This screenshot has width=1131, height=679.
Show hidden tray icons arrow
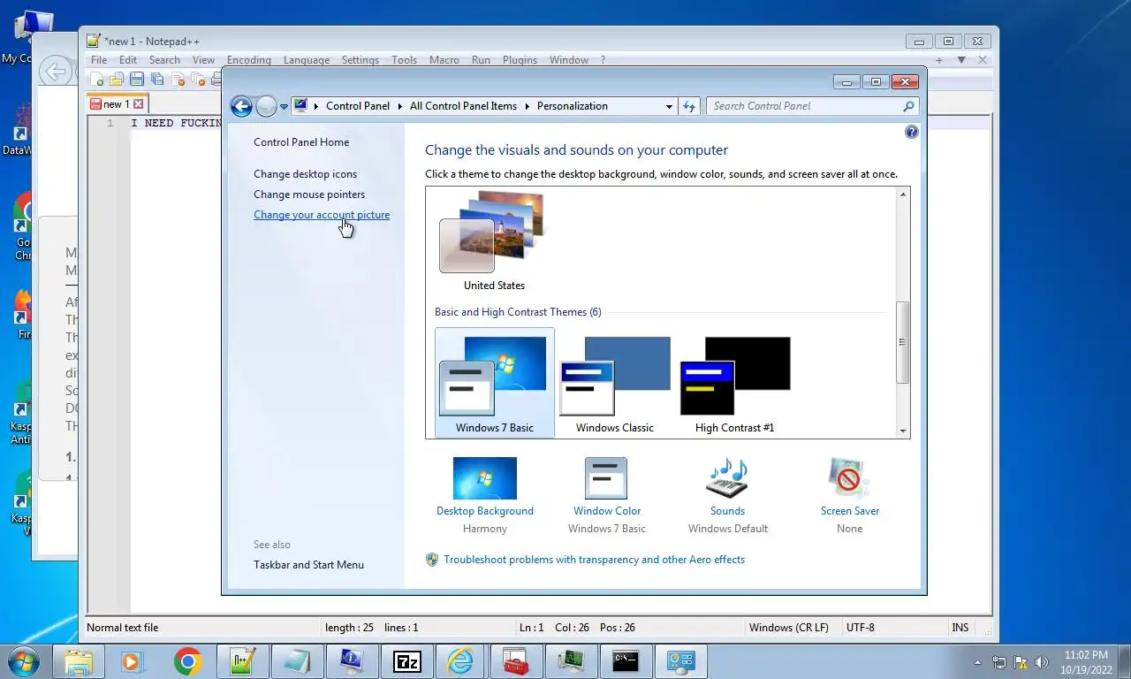[x=977, y=661]
